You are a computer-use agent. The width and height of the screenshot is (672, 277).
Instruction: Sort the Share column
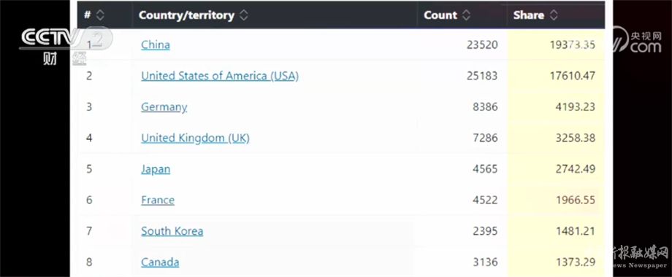click(x=553, y=15)
